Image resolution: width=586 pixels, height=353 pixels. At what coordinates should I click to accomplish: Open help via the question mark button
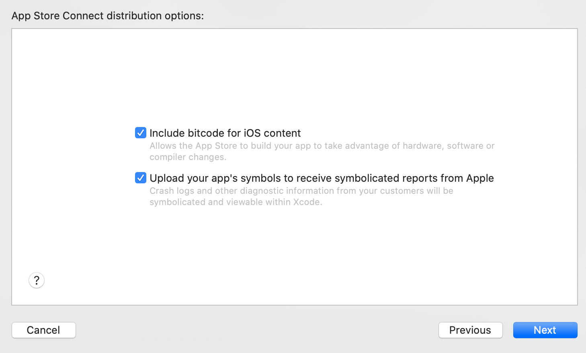37,280
